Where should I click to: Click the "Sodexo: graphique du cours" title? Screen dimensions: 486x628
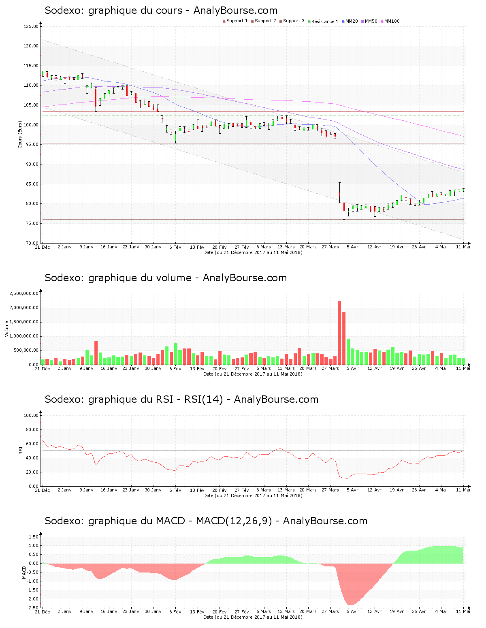pyautogui.click(x=161, y=11)
